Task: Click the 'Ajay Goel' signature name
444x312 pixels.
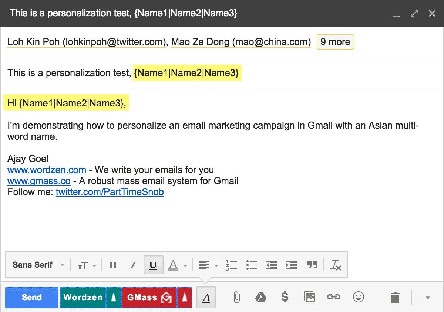Action: coord(28,159)
